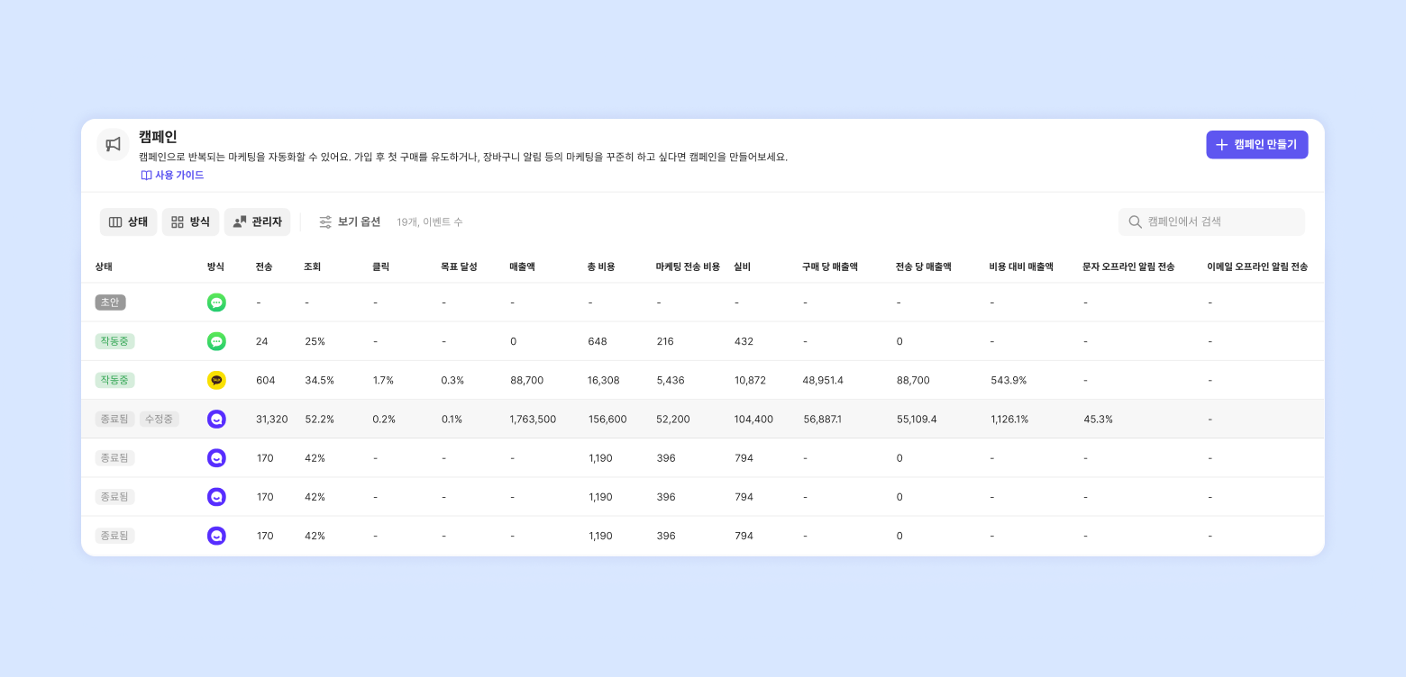Click the 방식 column header in table
Screen dimensions: 1406x677
215,266
